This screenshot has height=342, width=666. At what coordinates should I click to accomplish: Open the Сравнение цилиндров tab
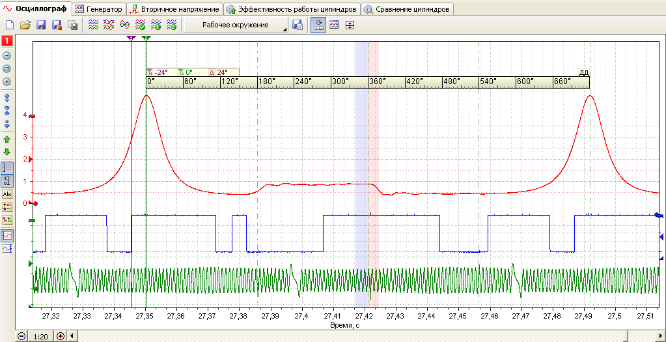pos(407,9)
